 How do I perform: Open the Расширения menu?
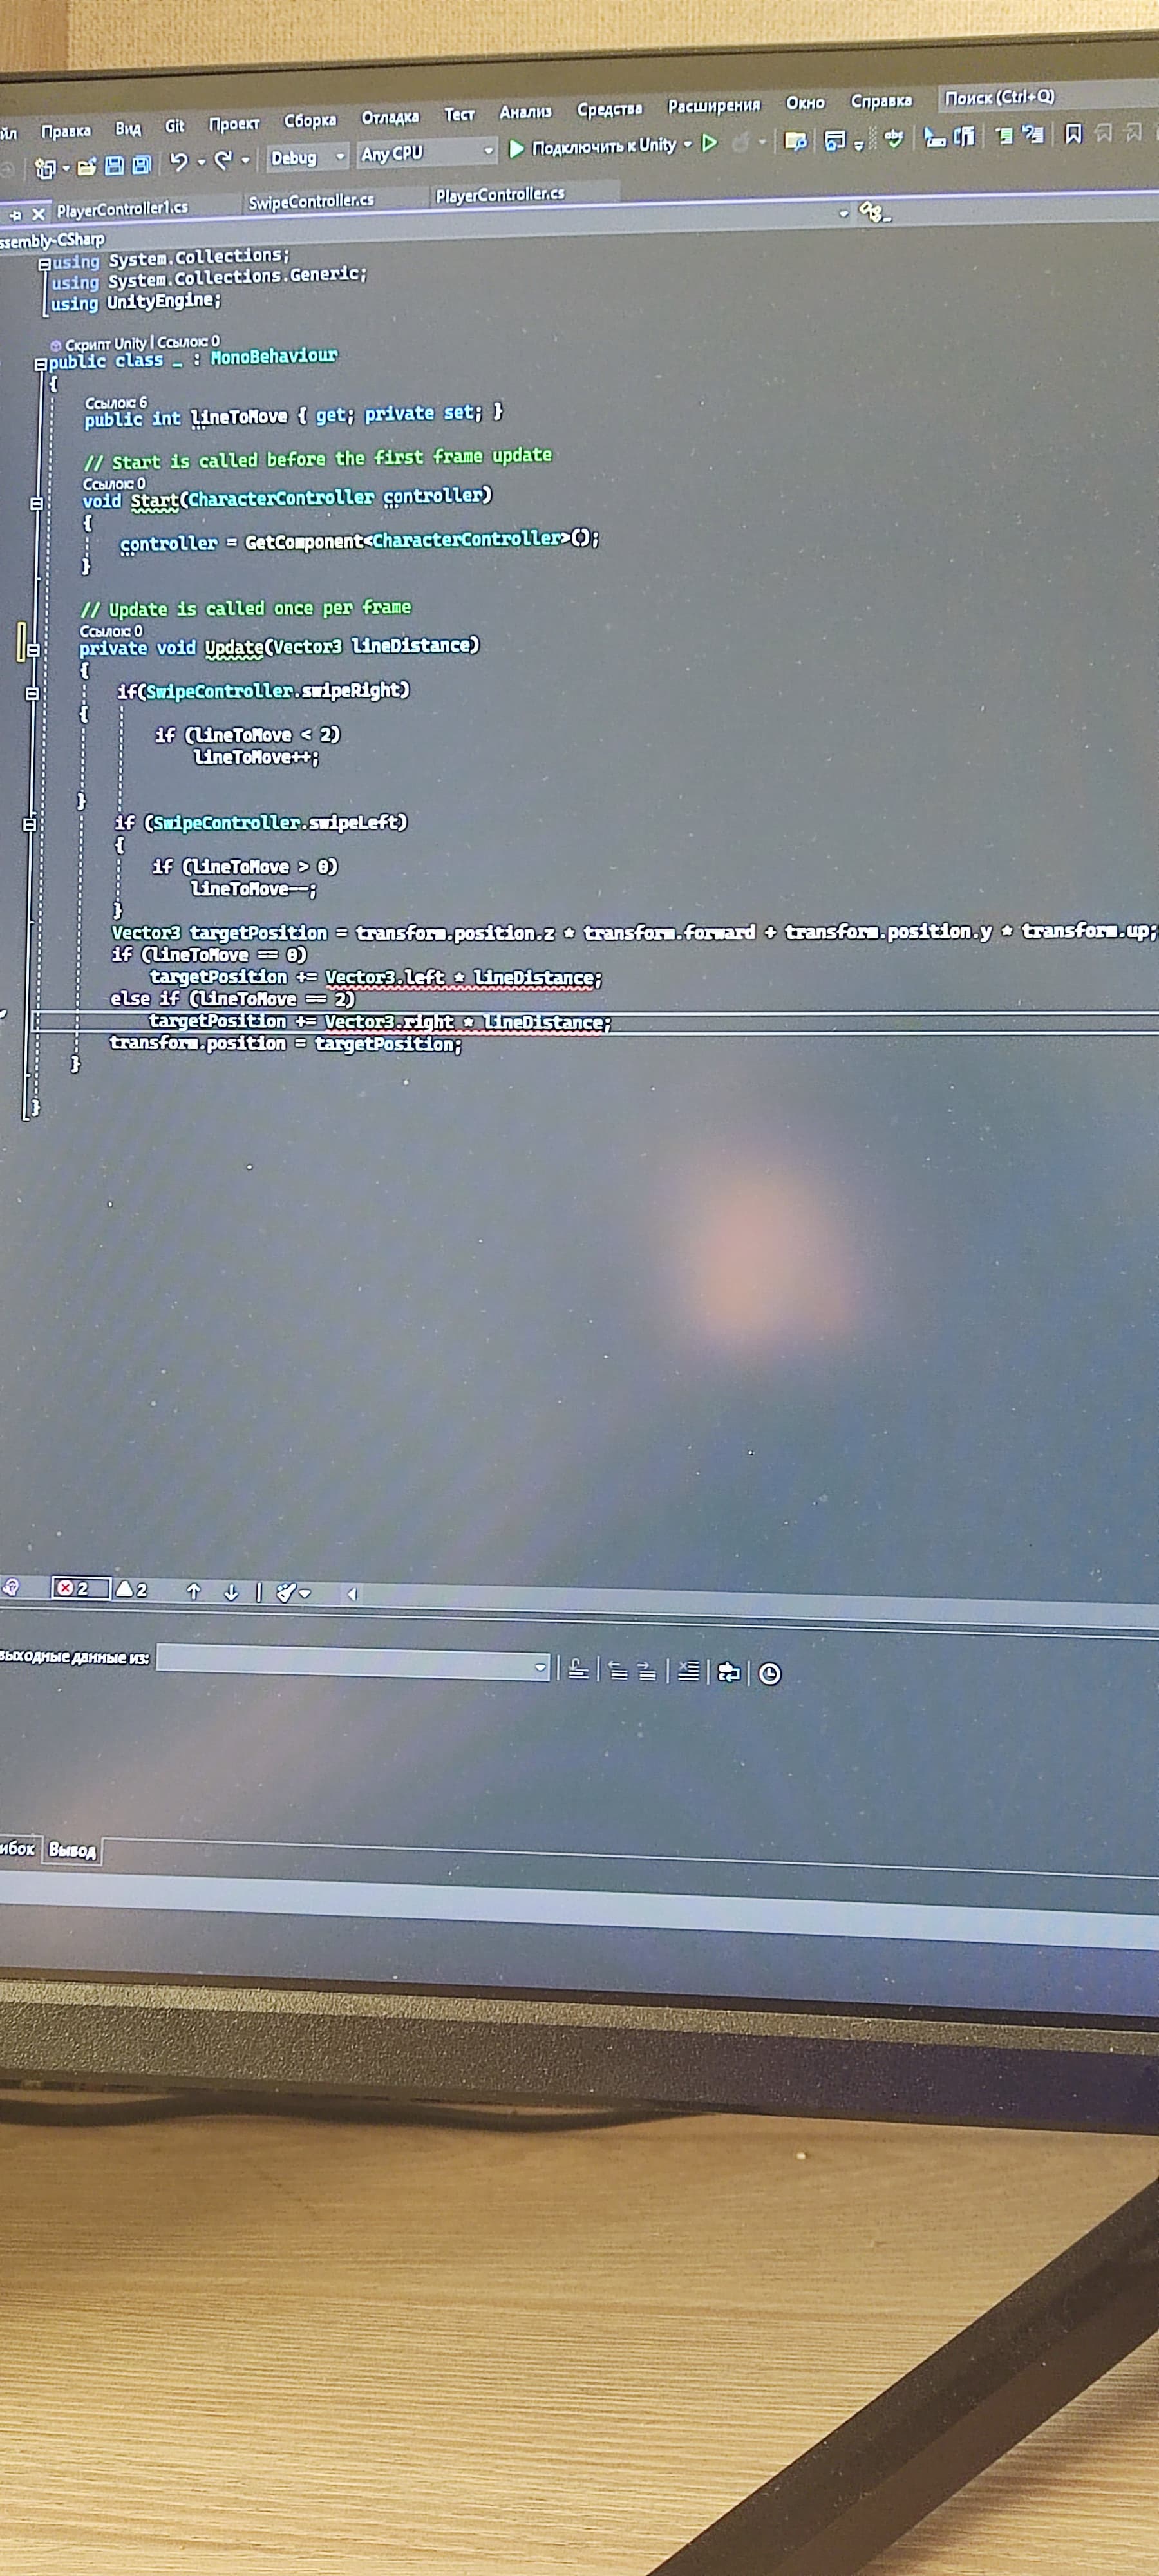coord(714,105)
